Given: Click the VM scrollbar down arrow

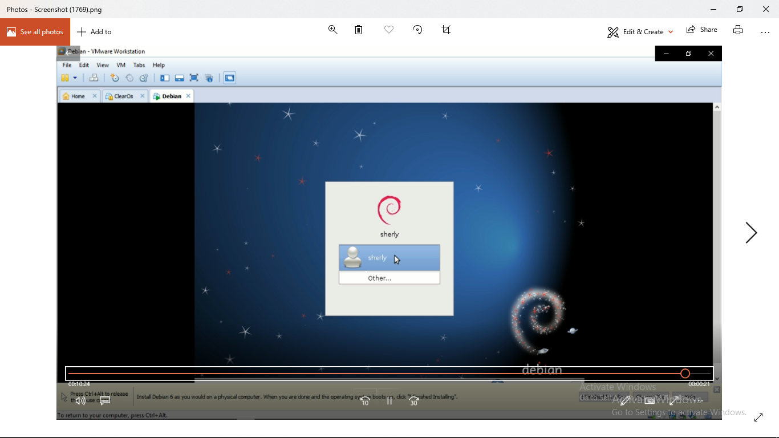Looking at the screenshot, I should tap(717, 378).
